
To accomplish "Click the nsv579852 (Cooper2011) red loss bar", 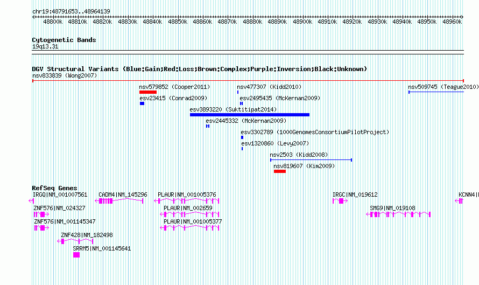I will click(x=148, y=92).
